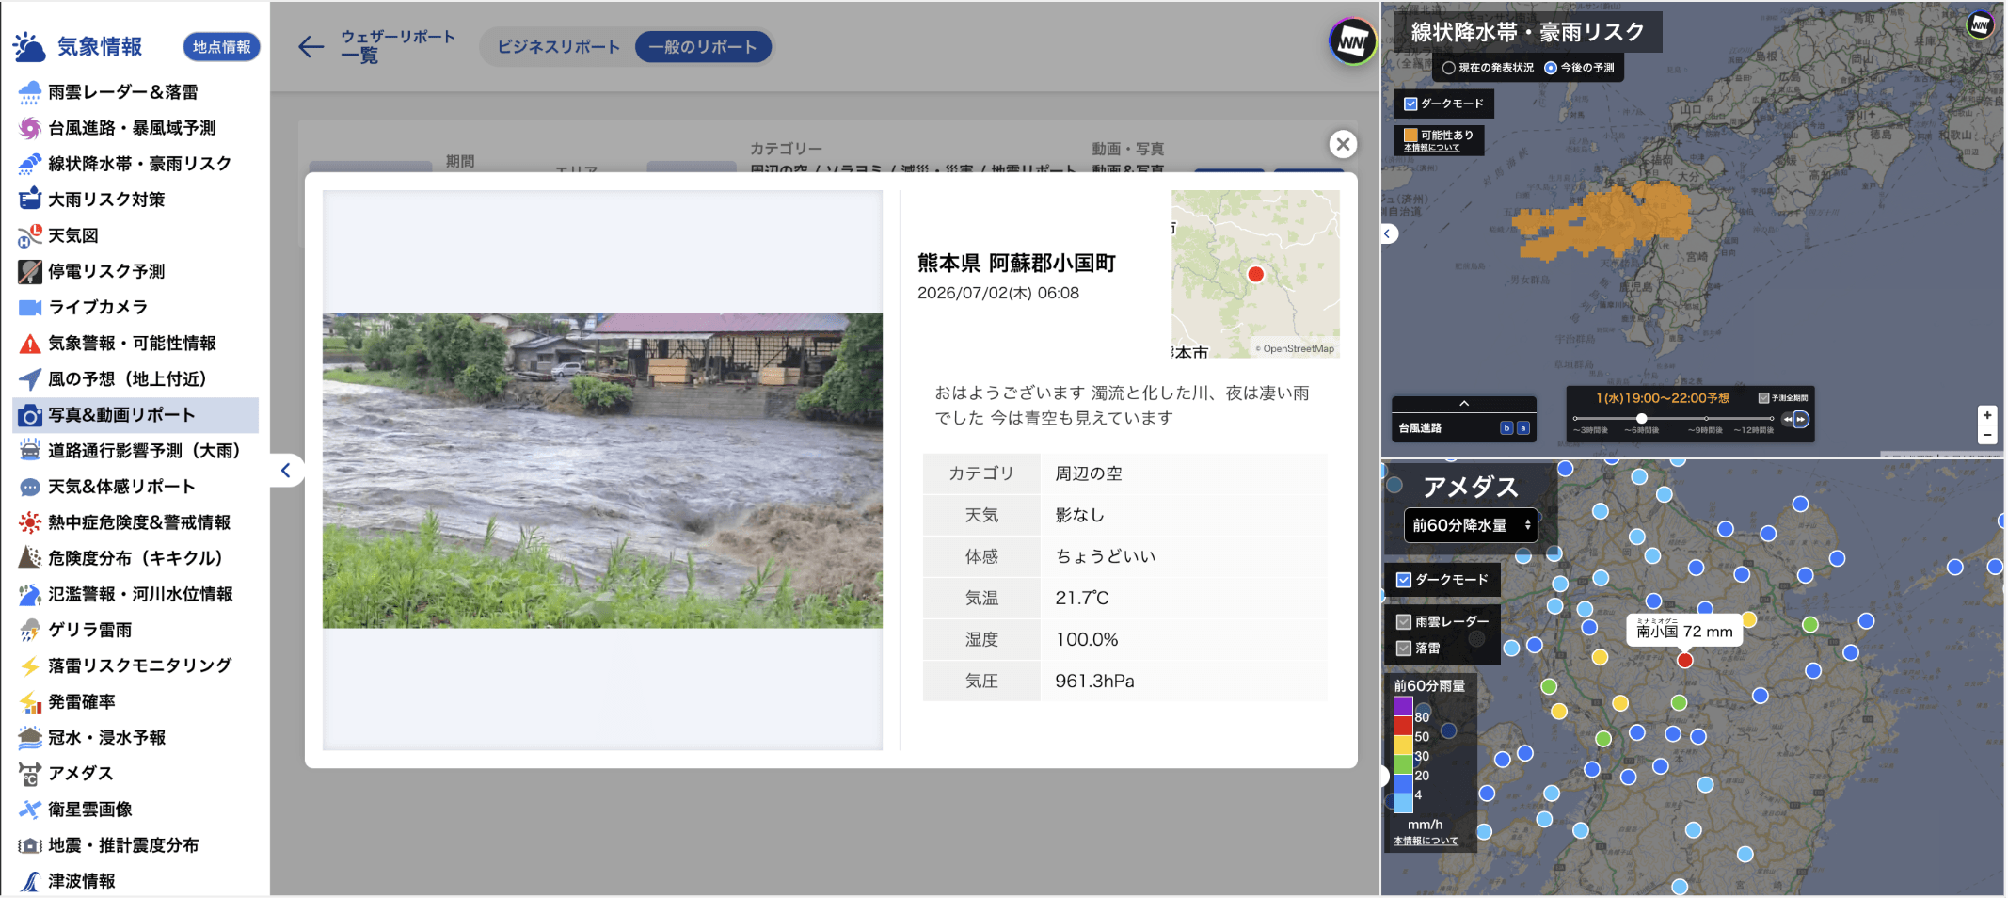Enable 雨雲レーダー overlay checkbox
This screenshot has width=2008, height=898.
1404,622
